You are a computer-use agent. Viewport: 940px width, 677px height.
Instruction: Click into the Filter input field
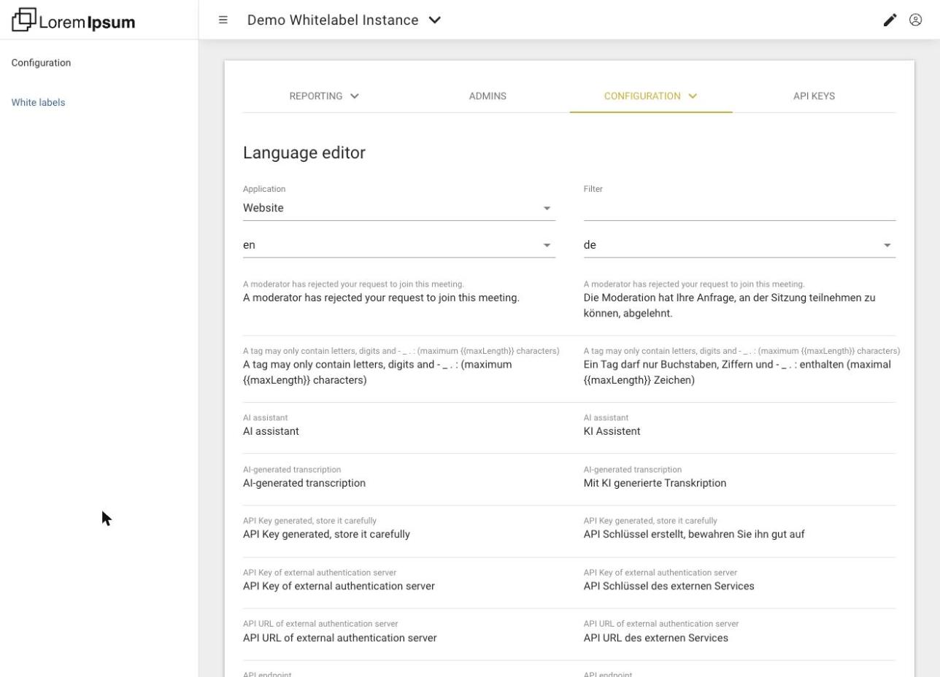click(739, 208)
